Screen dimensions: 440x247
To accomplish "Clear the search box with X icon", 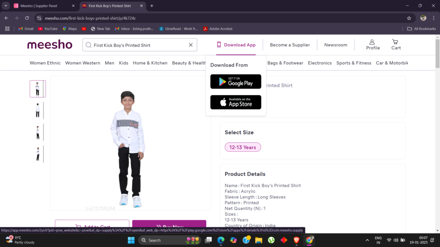I will point(191,45).
